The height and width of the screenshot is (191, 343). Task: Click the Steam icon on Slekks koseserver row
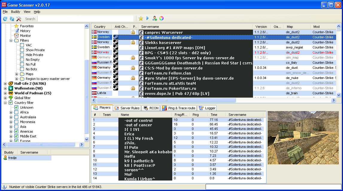click(x=116, y=42)
